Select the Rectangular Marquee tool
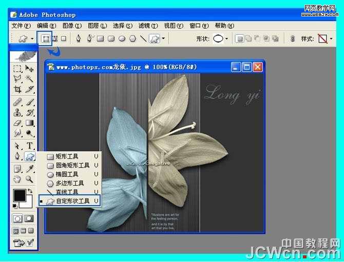This screenshot has width=344, height=262. tap(17, 69)
